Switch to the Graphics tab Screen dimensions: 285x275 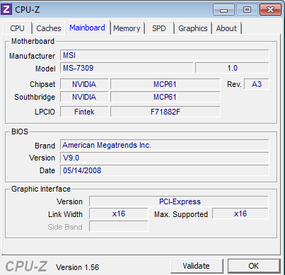[x=193, y=28]
